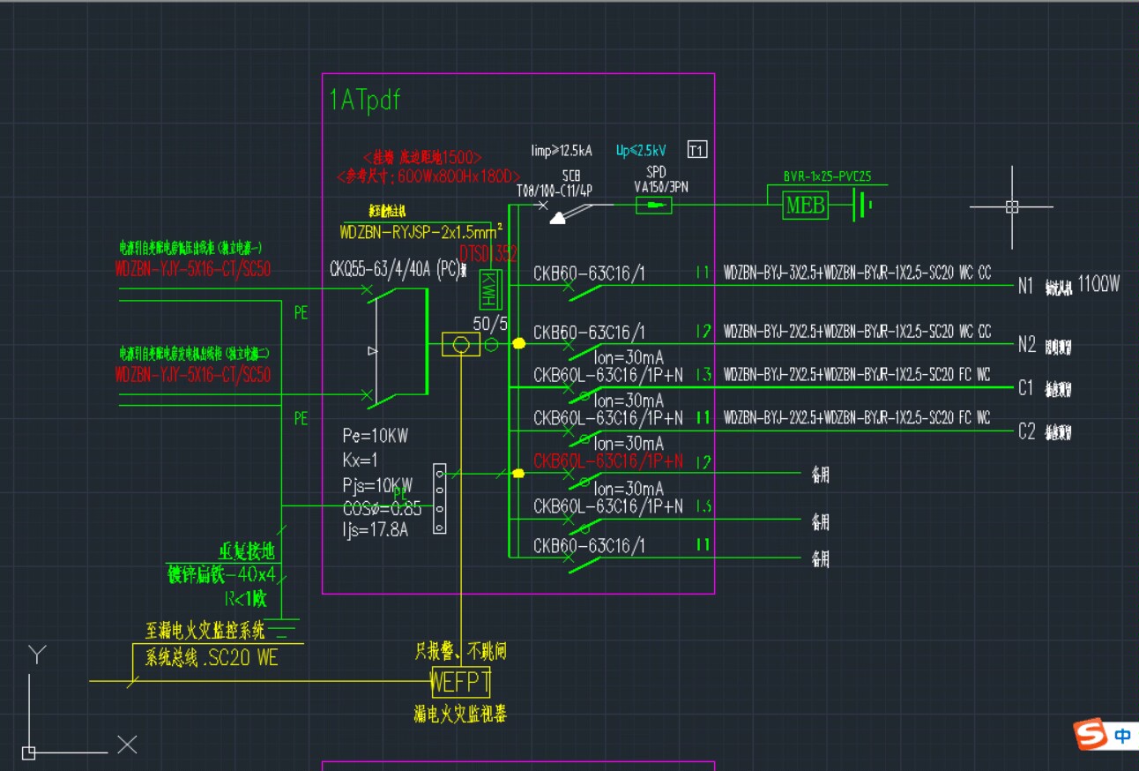Viewport: 1139px width, 771px height.
Task: Click the battery-like earth symbol beside MEB
Action: coord(862,206)
